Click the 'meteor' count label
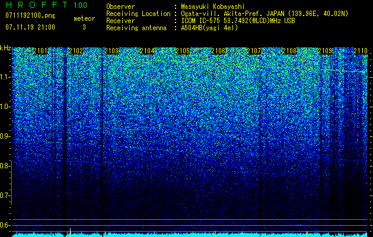 tap(84, 18)
